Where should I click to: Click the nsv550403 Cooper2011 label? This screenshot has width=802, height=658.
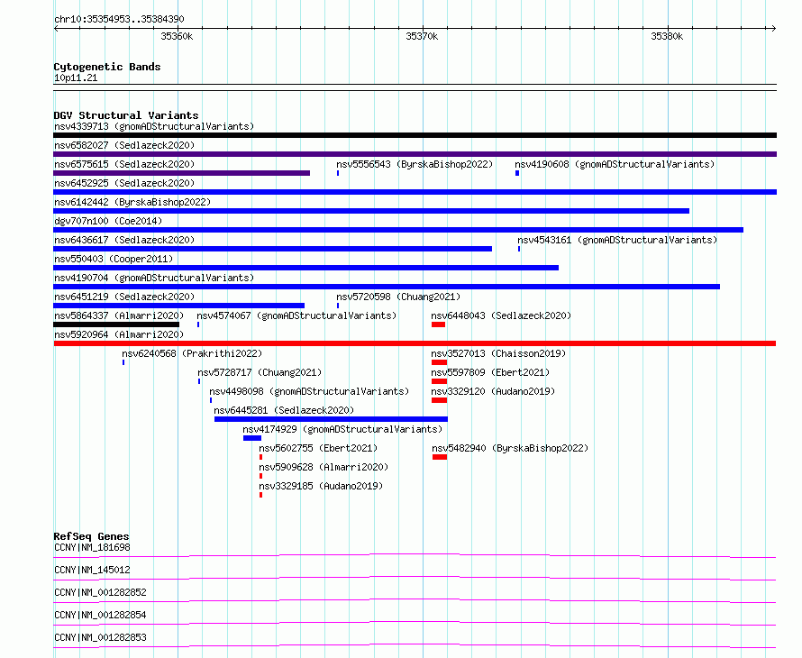coord(114,259)
